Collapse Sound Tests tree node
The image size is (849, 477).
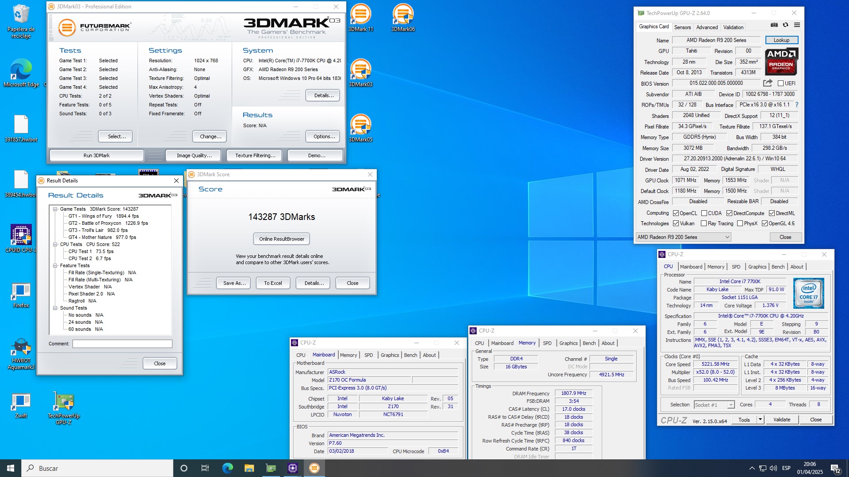click(55, 308)
